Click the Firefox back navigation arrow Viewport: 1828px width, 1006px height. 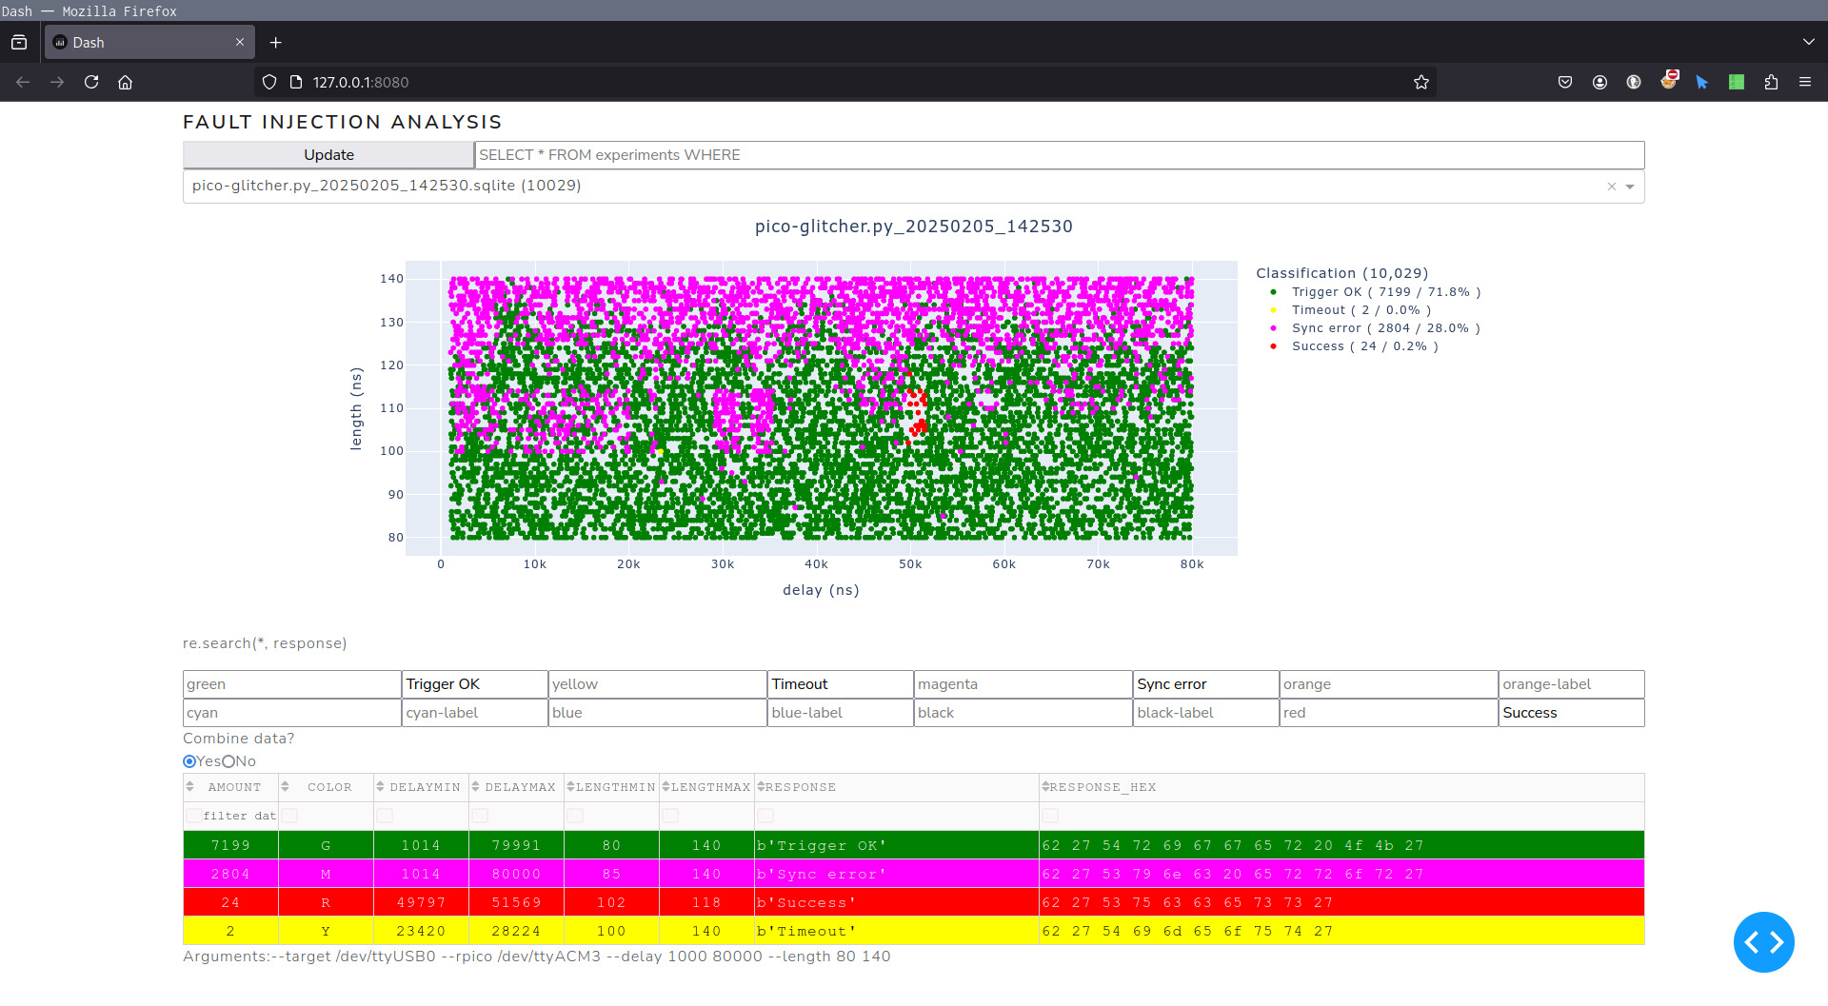tap(23, 82)
